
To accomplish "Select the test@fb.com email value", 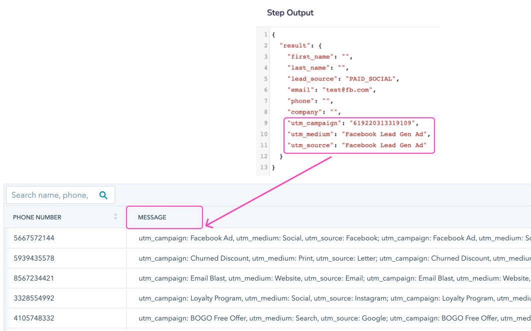I will (348, 90).
